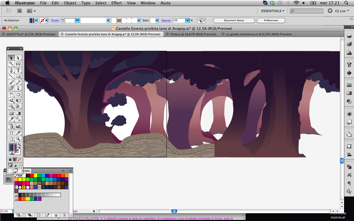Open the Paragraph panel icon
The height and width of the screenshot is (221, 354).
(349, 183)
